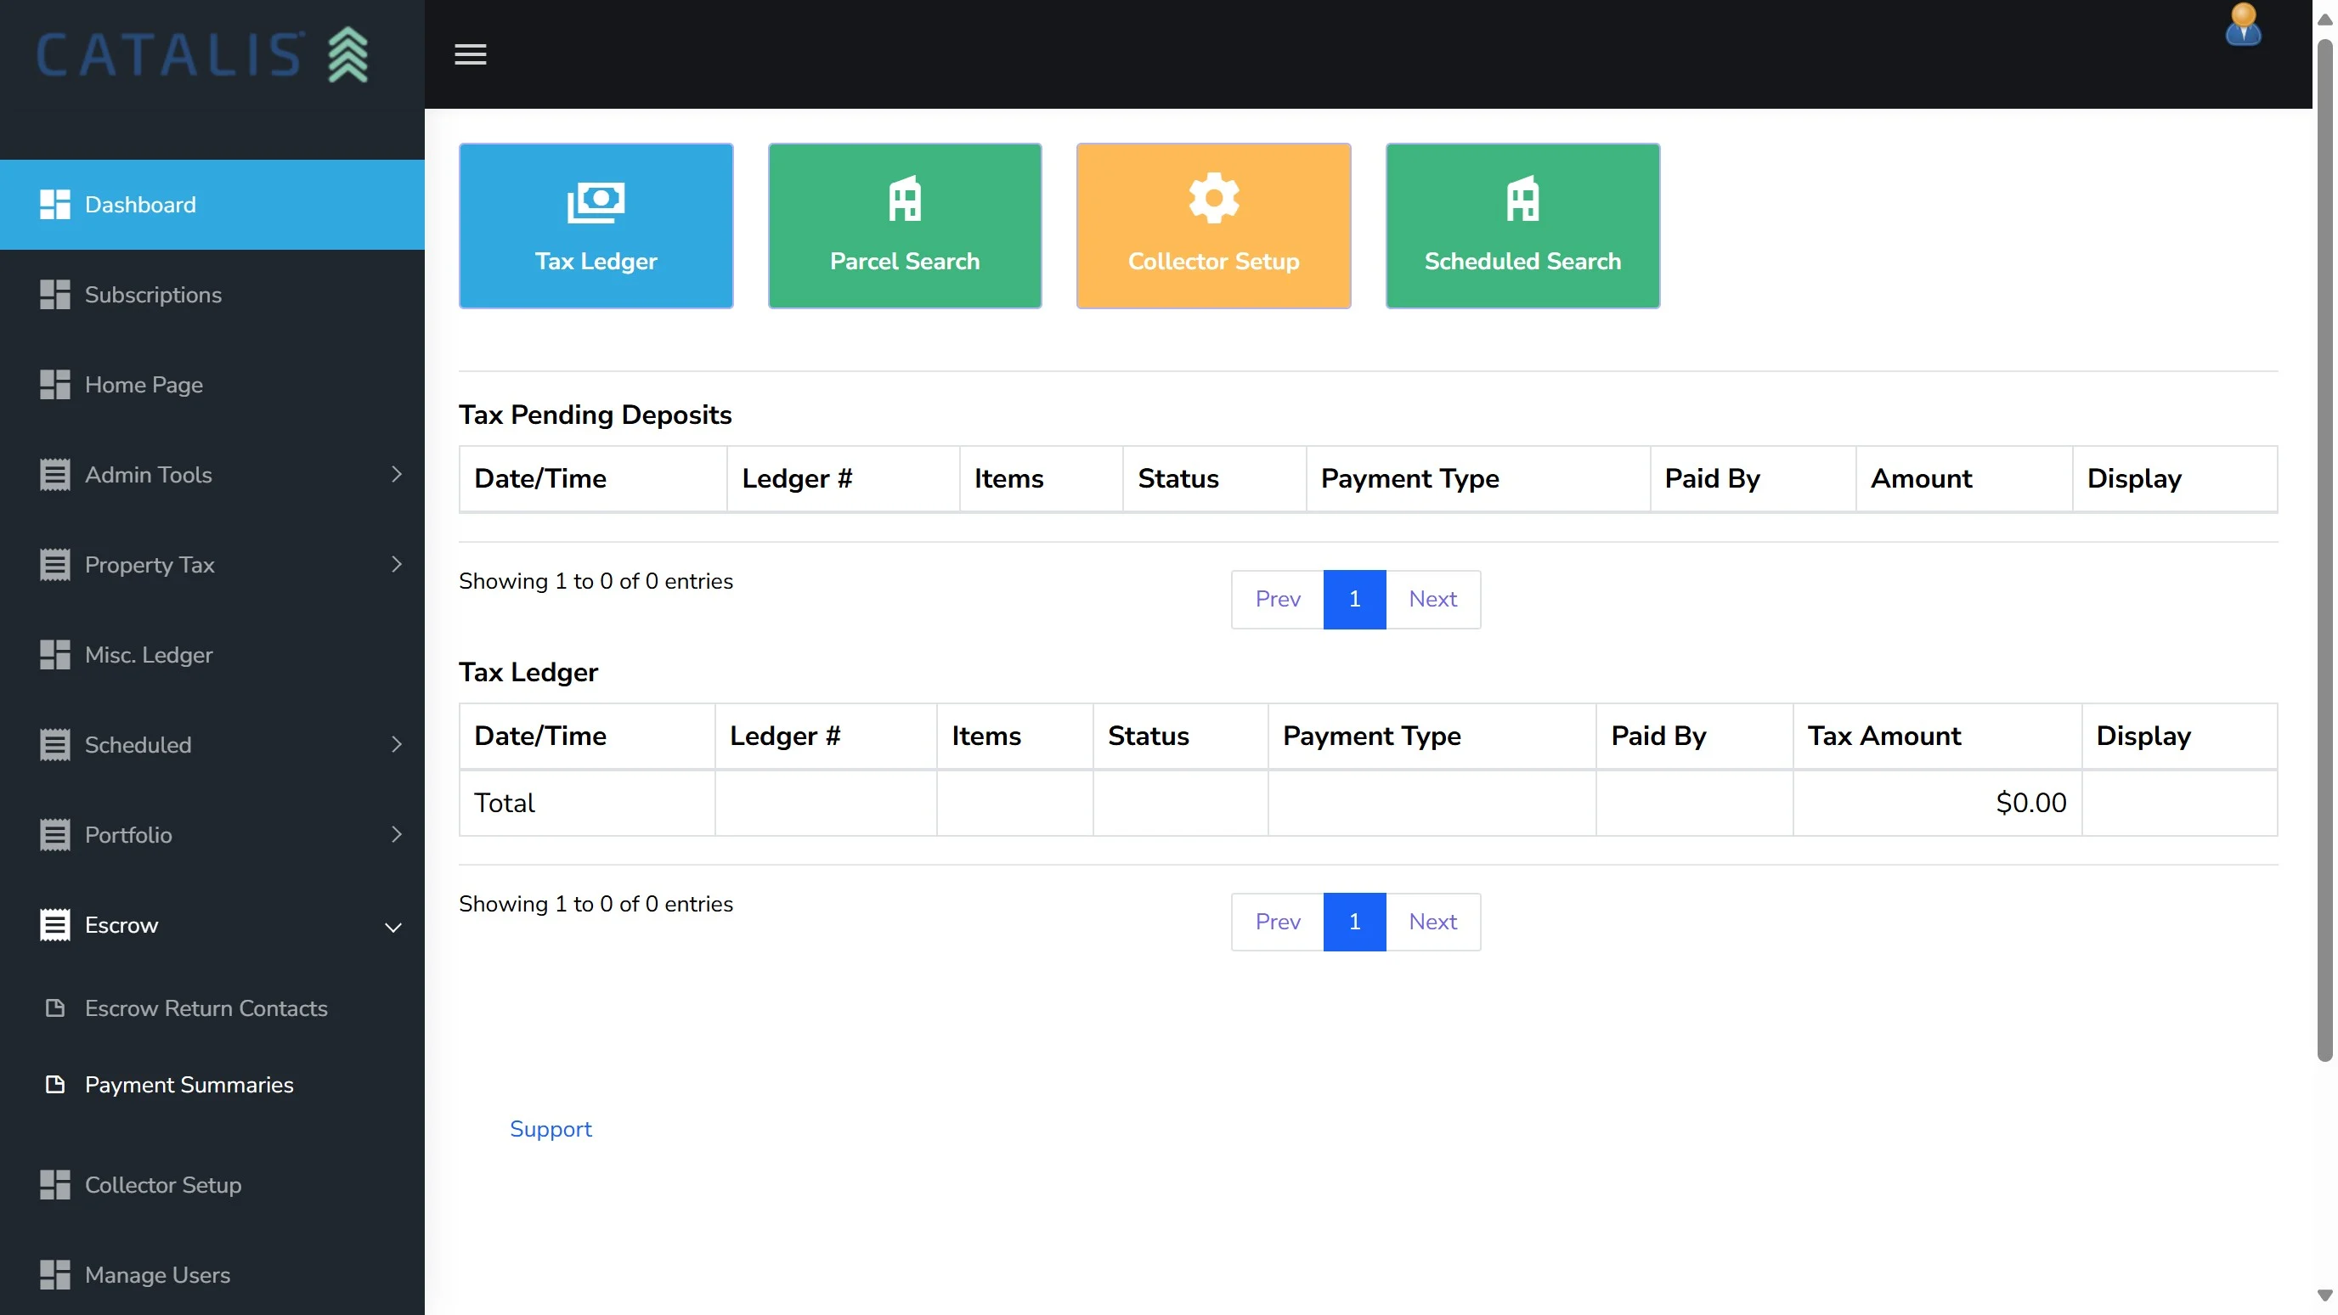Sort Tax Pending Deposits by Amount
2338x1315 pixels.
[x=1964, y=478]
